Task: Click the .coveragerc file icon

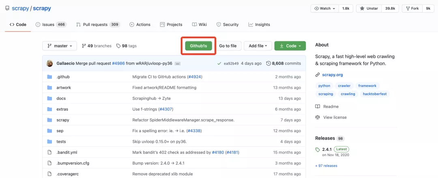Action: click(50, 174)
